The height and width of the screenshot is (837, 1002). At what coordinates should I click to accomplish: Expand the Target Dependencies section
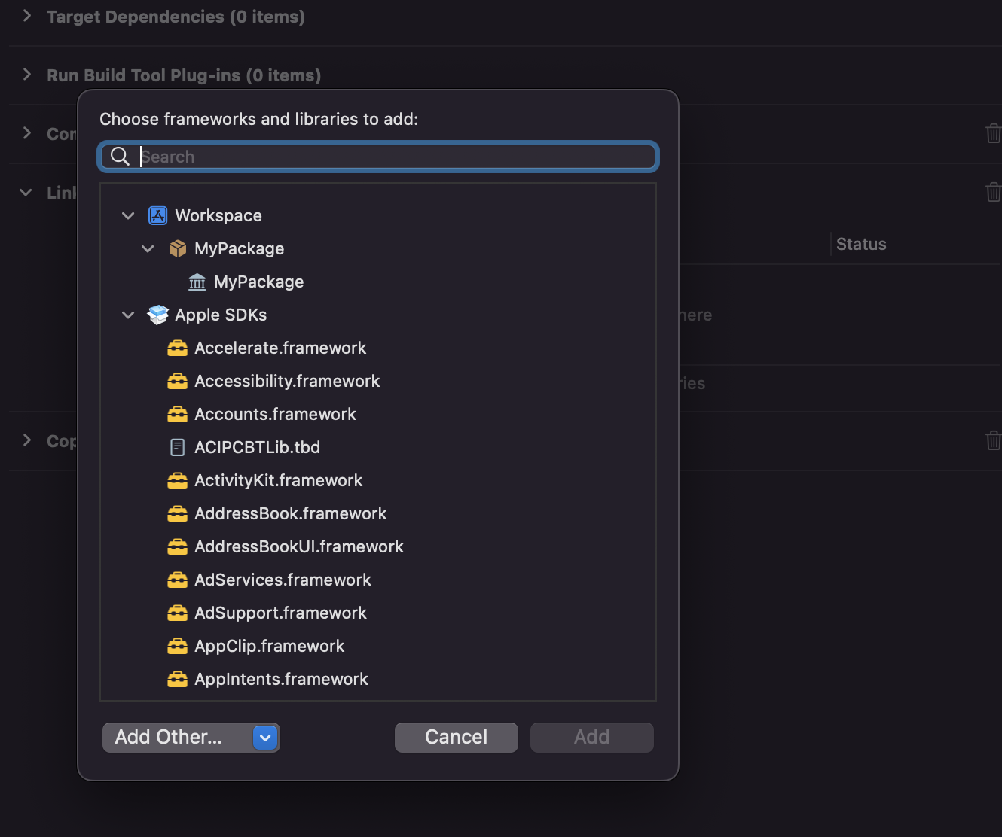point(27,15)
